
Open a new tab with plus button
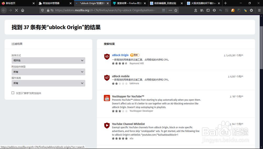(x=225, y=3)
